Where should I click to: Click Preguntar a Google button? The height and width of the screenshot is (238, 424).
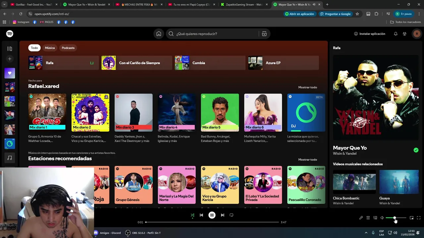(335, 14)
